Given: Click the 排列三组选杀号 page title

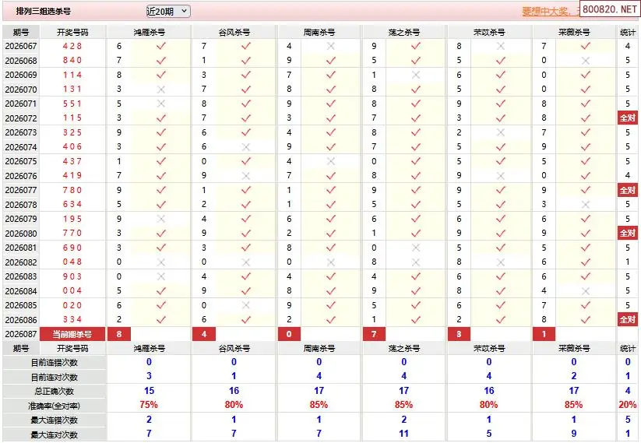Looking at the screenshot, I should (x=43, y=12).
